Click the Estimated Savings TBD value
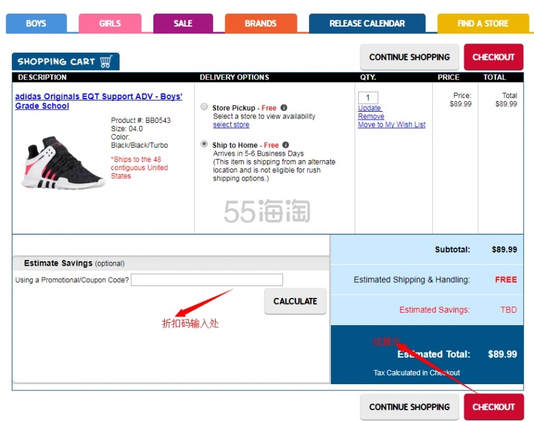The width and height of the screenshot is (534, 422). point(509,310)
